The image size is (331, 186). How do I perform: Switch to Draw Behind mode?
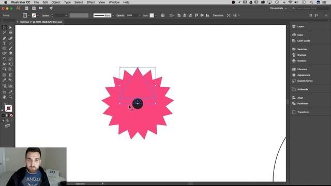point(7,120)
